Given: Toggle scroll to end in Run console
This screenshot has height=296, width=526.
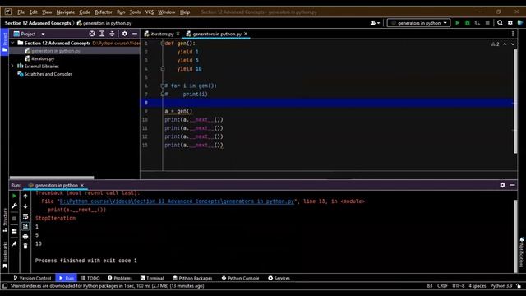Looking at the screenshot, I should pos(25,226).
